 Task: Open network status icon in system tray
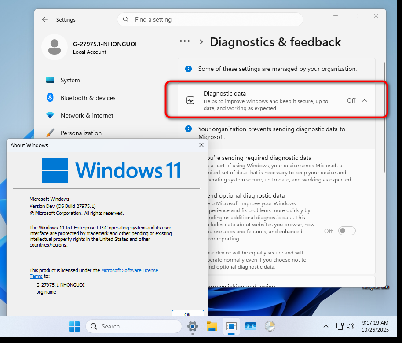(x=340, y=326)
